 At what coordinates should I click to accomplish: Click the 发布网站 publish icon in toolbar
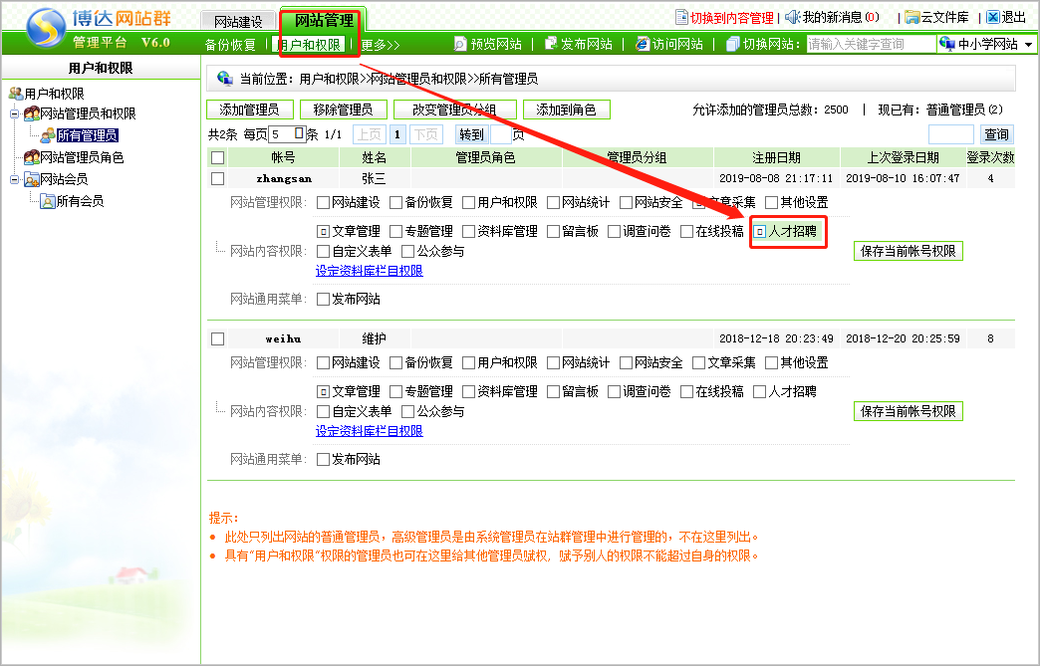pos(550,44)
